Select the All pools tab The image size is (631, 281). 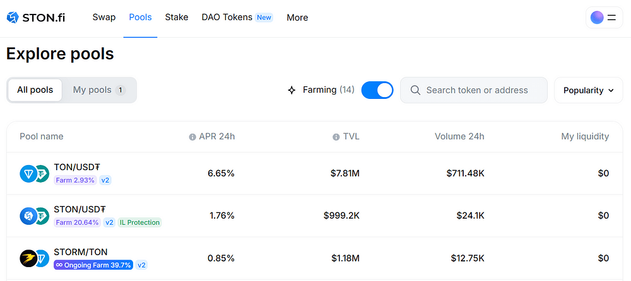click(x=35, y=90)
